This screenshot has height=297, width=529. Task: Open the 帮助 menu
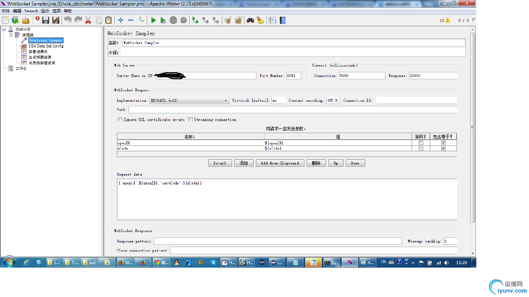click(68, 11)
